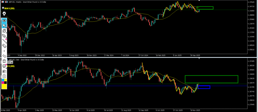Image resolution: width=258 pixels, height=112 pixels.
Task: Open the clipboard notes icon
Action: (4, 76)
